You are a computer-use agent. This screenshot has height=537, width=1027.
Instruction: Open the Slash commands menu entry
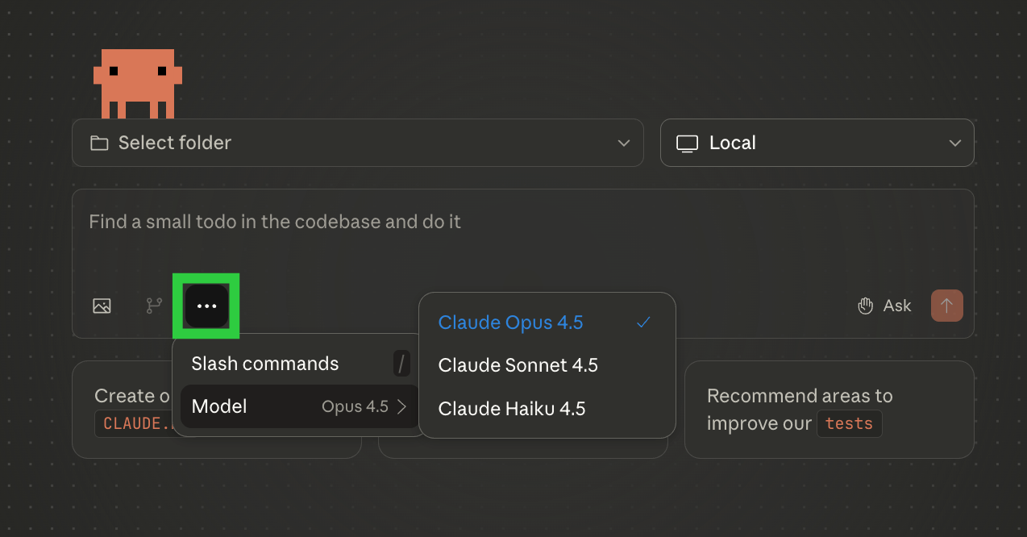(265, 364)
